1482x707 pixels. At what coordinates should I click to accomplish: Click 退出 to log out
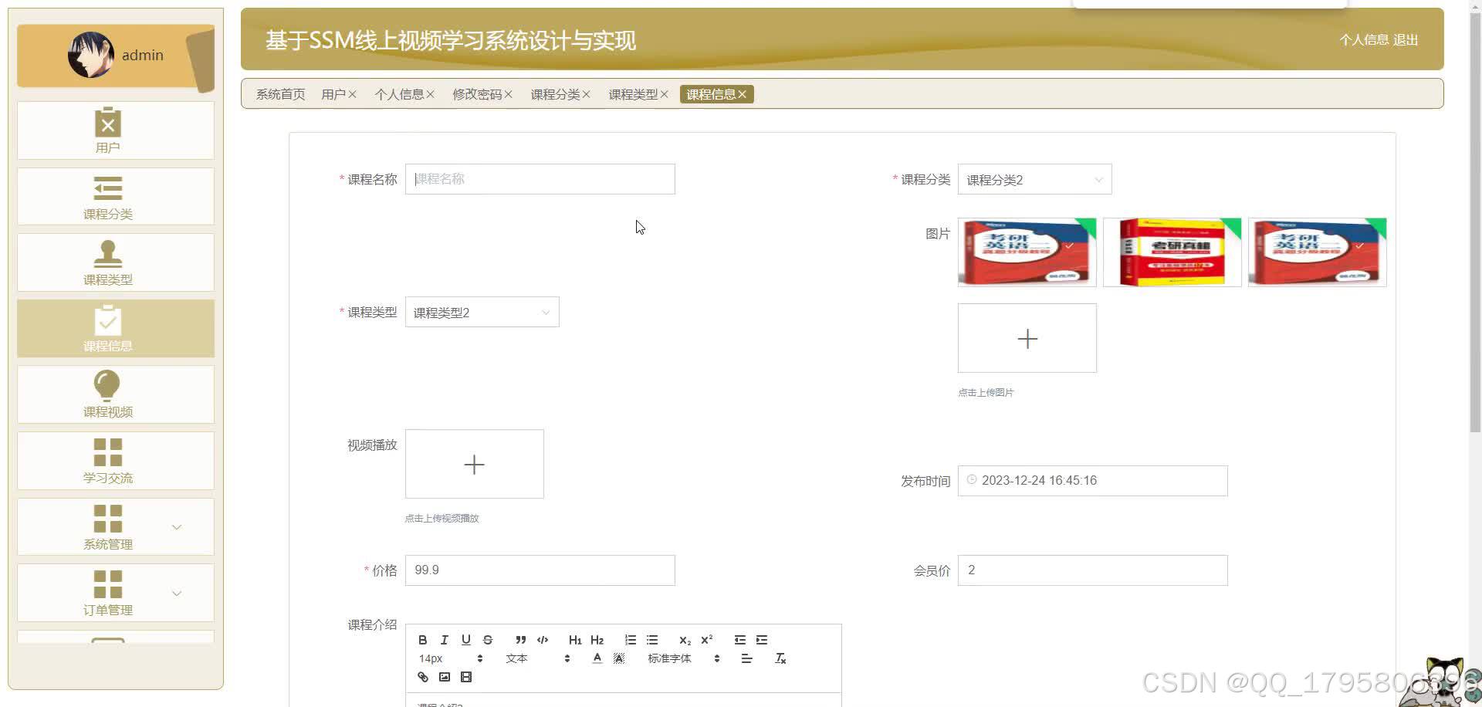(x=1406, y=39)
